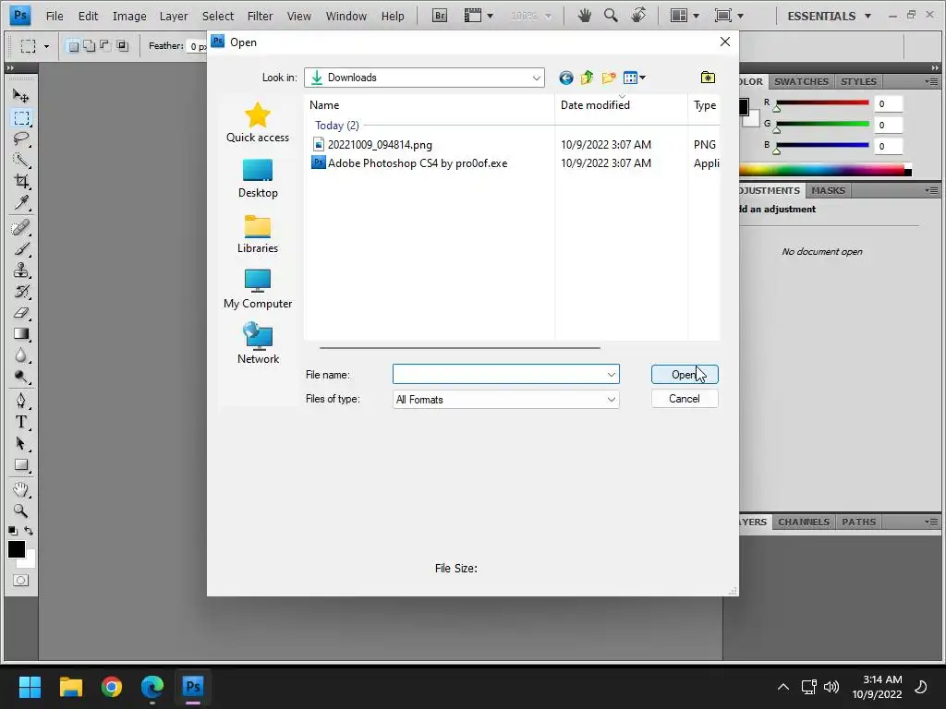This screenshot has width=946, height=709.
Task: Select the Eraser tool
Action: [x=21, y=312]
